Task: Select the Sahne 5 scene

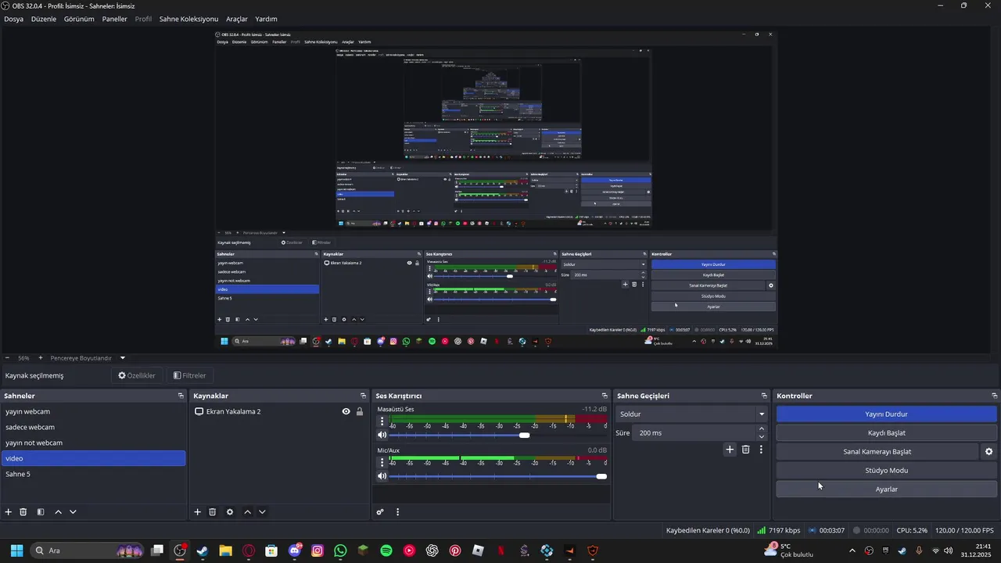Action: (93, 474)
